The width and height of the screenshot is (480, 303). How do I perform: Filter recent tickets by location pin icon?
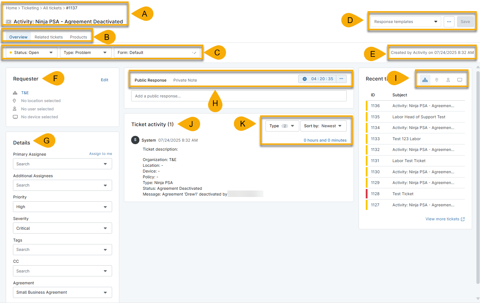click(437, 80)
